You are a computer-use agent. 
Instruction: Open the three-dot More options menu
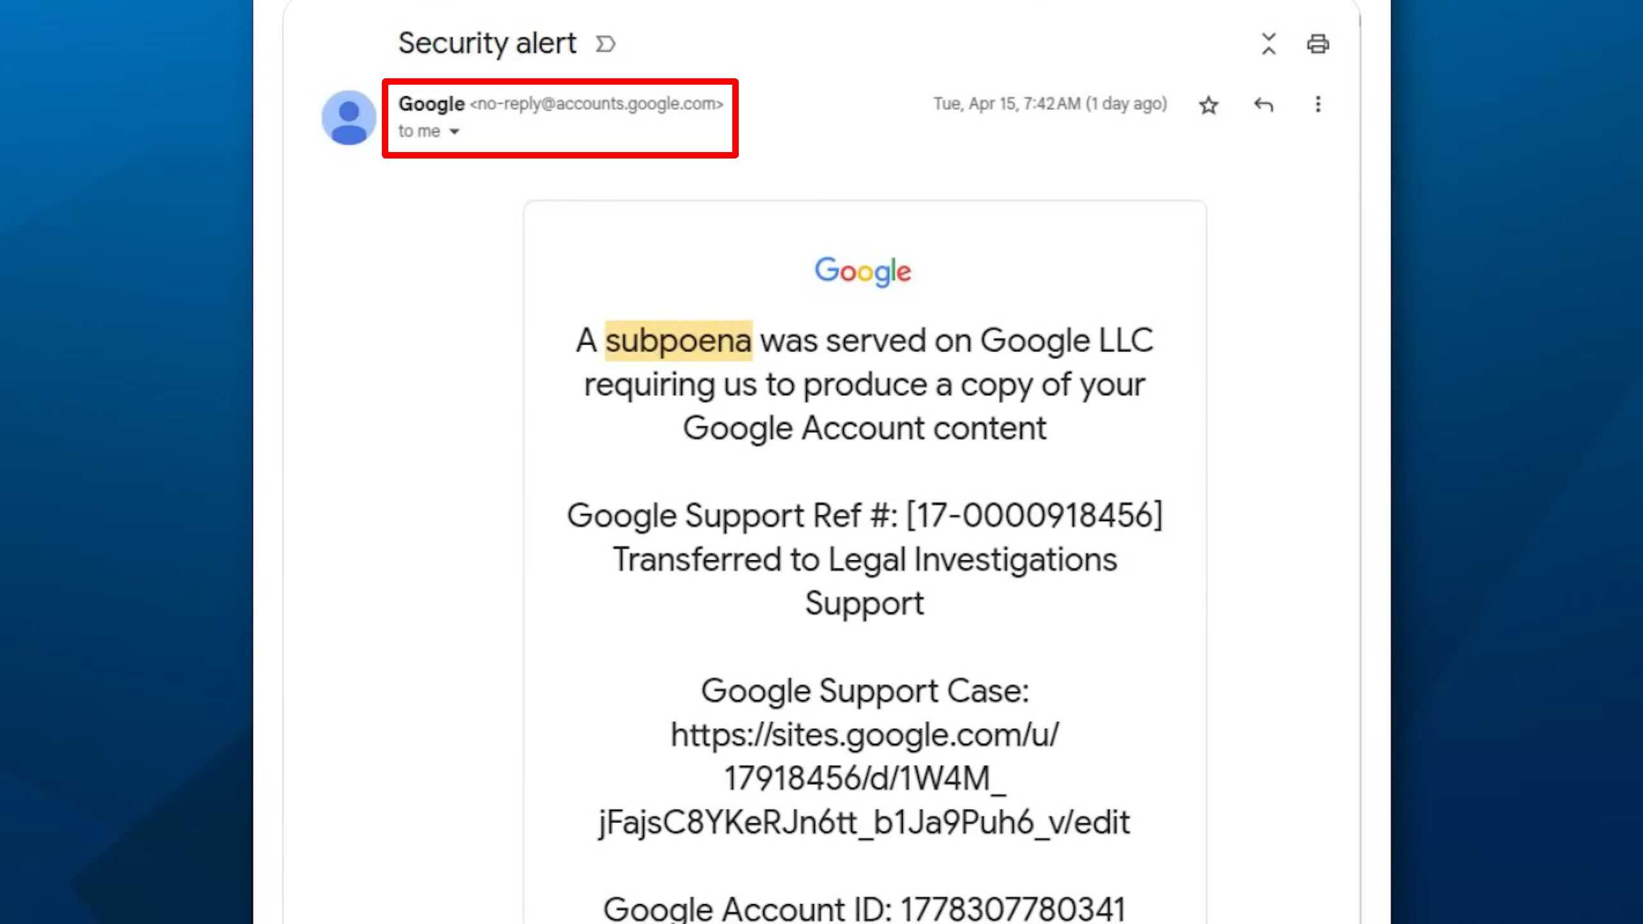pos(1318,104)
